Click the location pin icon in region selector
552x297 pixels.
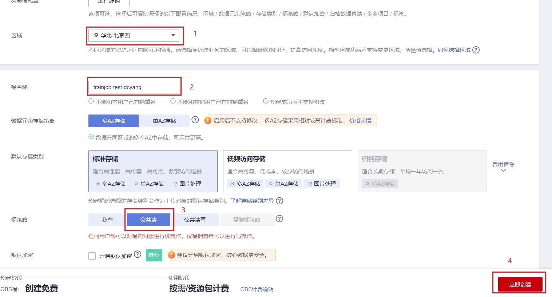pyautogui.click(x=96, y=35)
